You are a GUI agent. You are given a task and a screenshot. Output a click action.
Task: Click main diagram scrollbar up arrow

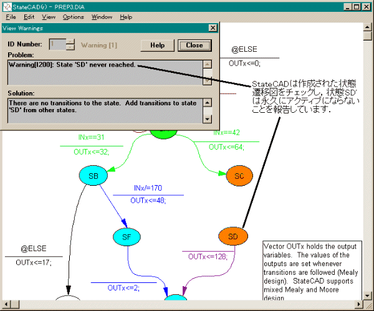point(368,27)
